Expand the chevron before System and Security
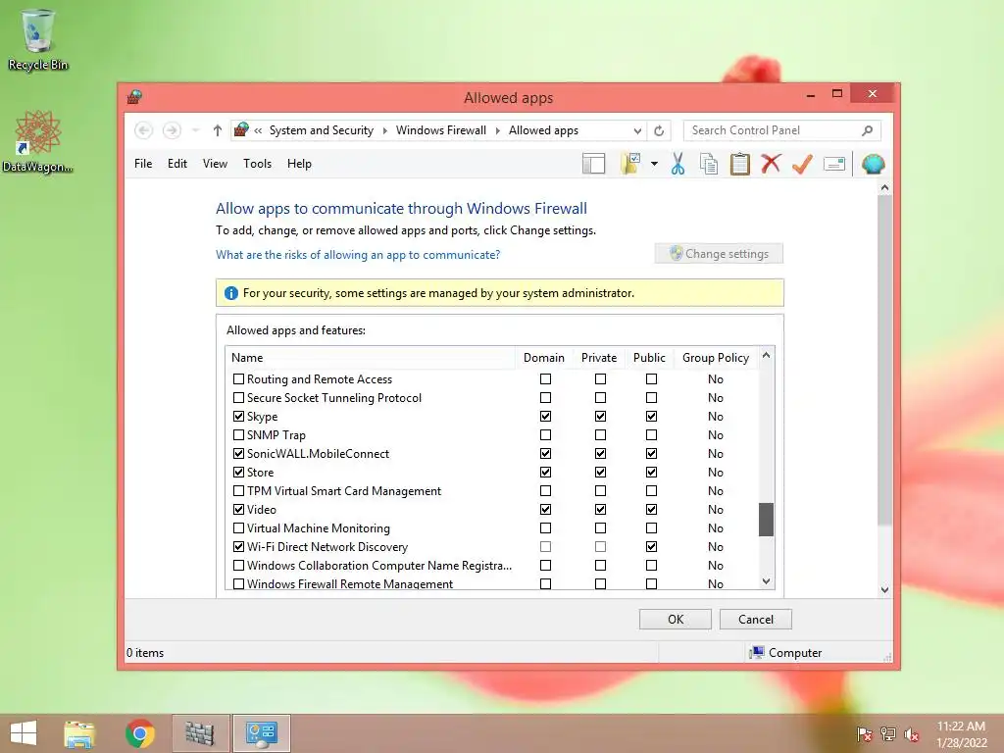1004x753 pixels. point(258,130)
